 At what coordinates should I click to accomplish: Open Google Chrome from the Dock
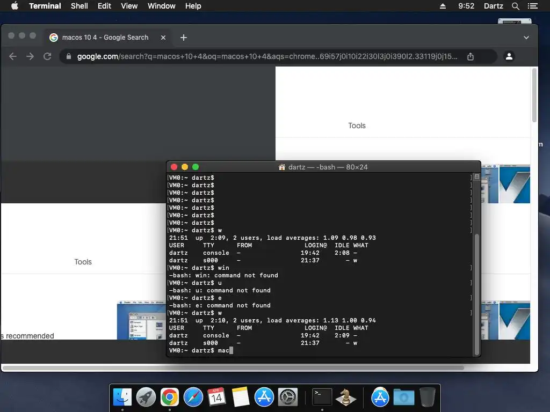click(x=169, y=398)
